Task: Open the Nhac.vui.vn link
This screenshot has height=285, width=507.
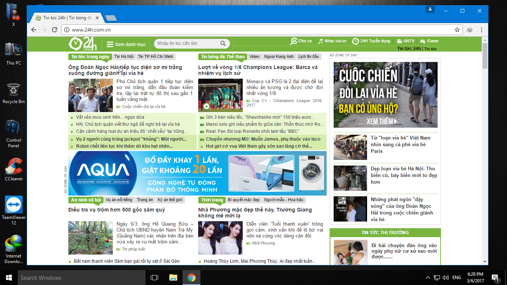Action: [332, 41]
